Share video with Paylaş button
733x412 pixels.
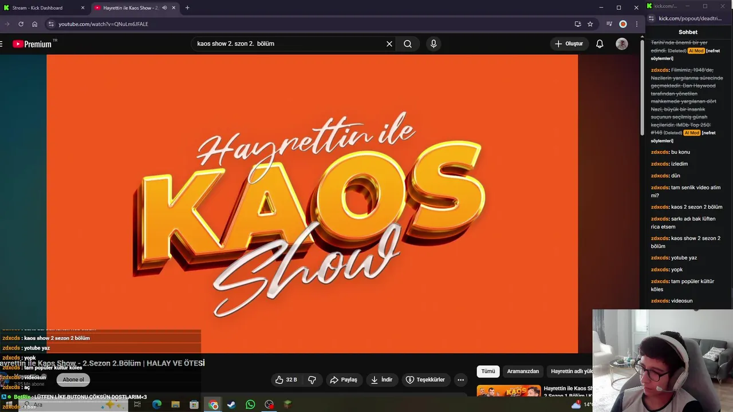coord(344,379)
